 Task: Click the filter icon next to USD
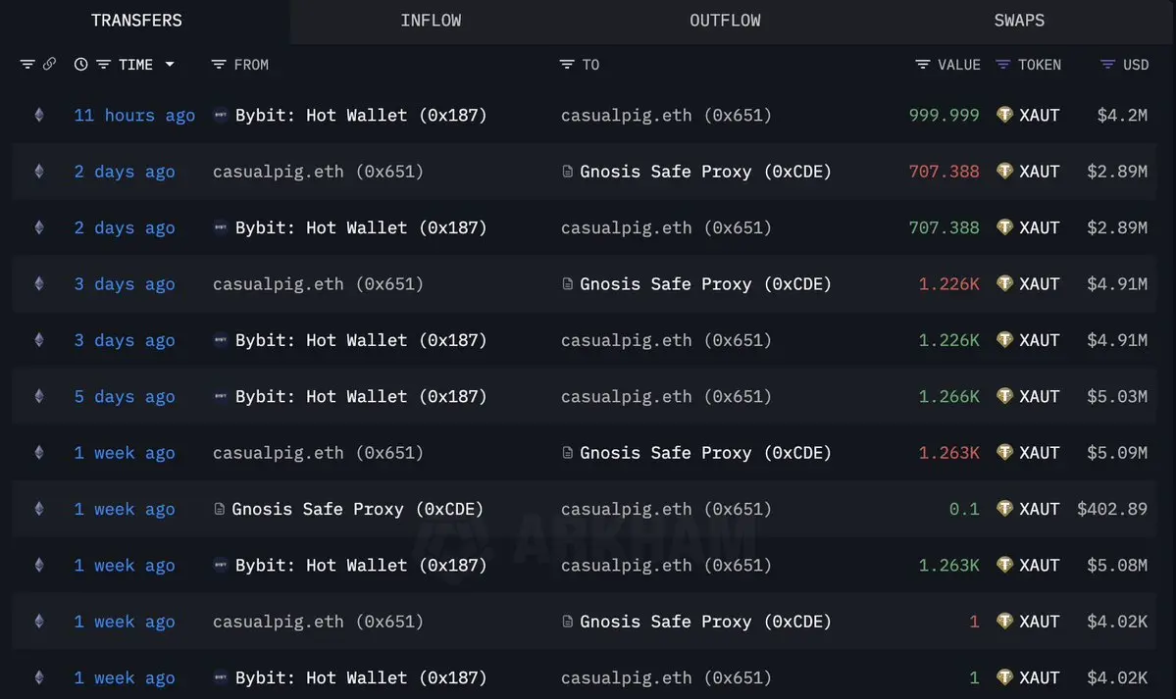1108,65
